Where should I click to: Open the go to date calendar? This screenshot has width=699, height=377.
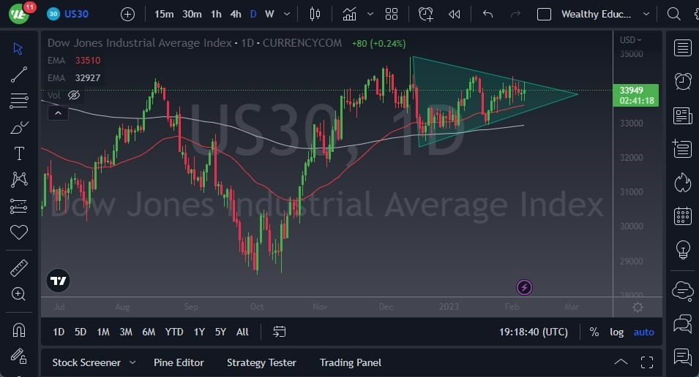pos(279,332)
